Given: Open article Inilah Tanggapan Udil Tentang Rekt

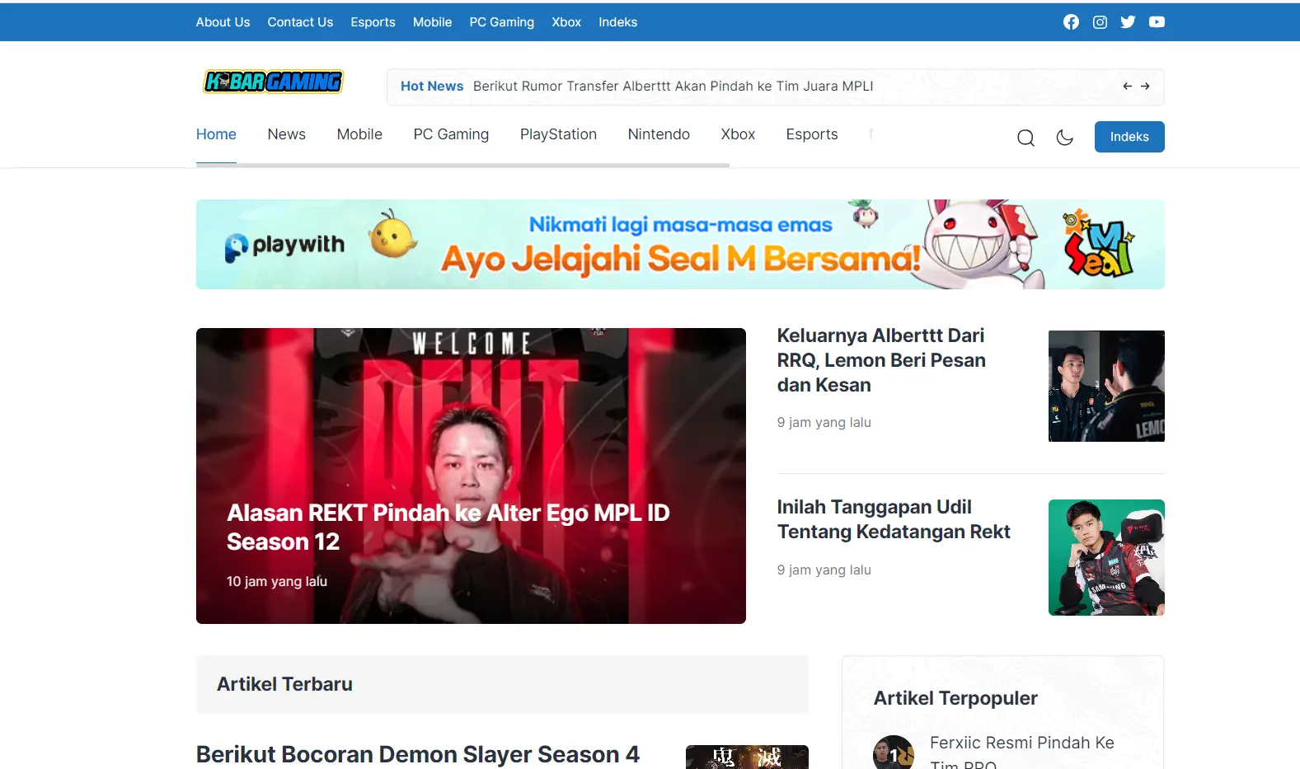Looking at the screenshot, I should point(894,519).
